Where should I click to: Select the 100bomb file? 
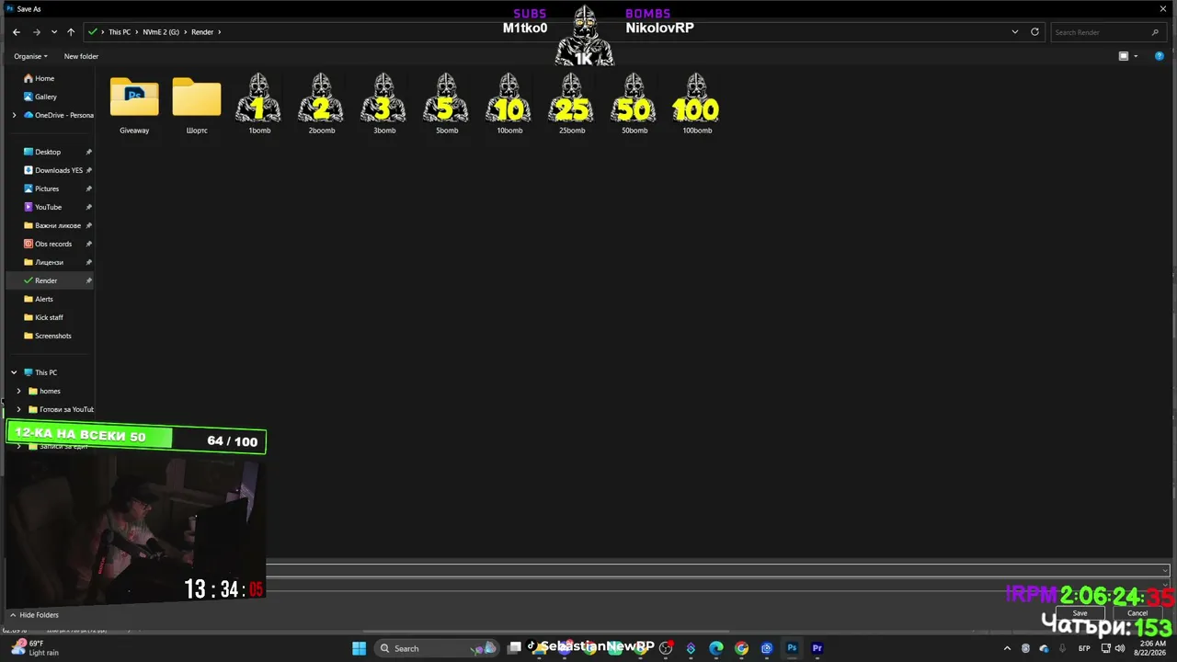tap(697, 105)
